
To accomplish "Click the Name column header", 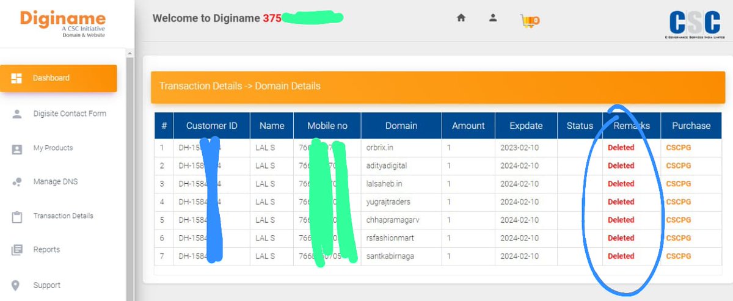I will 272,126.
